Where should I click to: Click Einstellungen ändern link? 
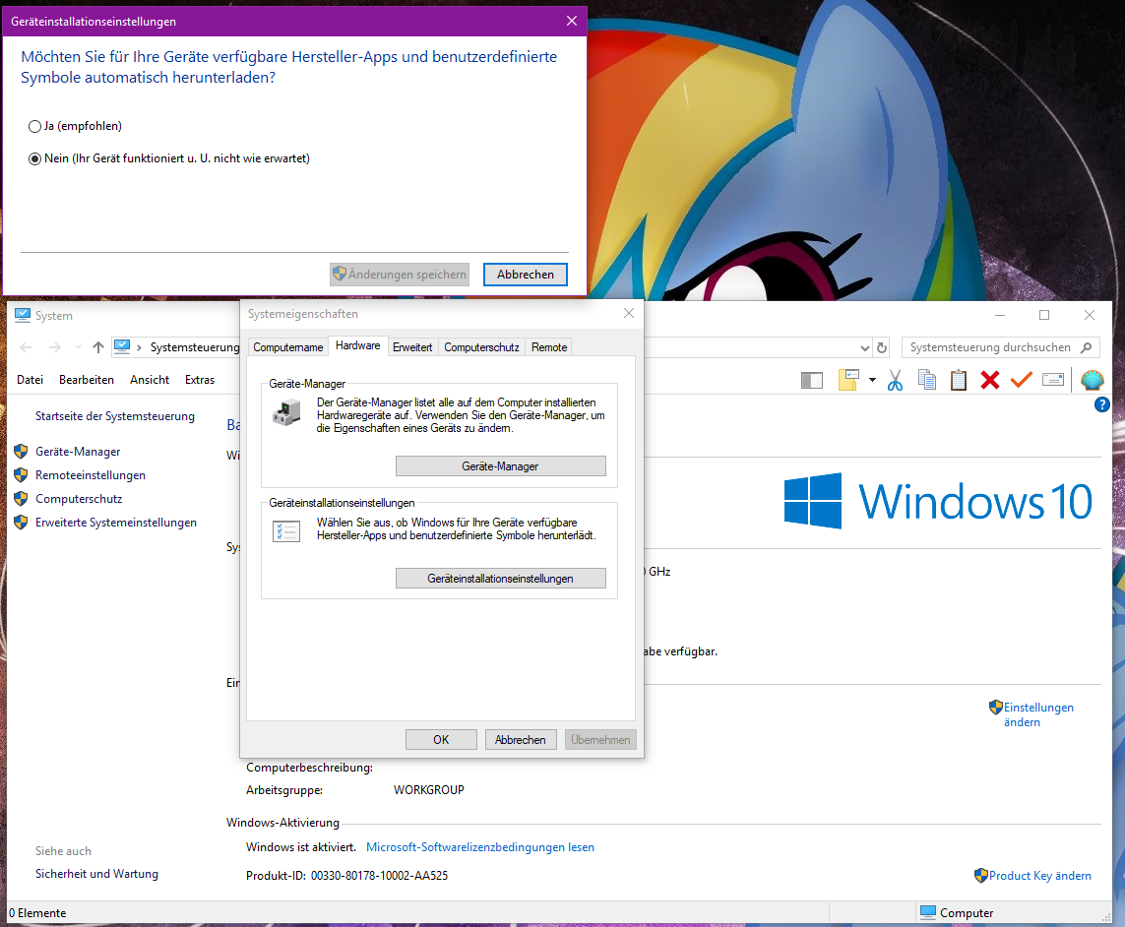tap(1038, 714)
